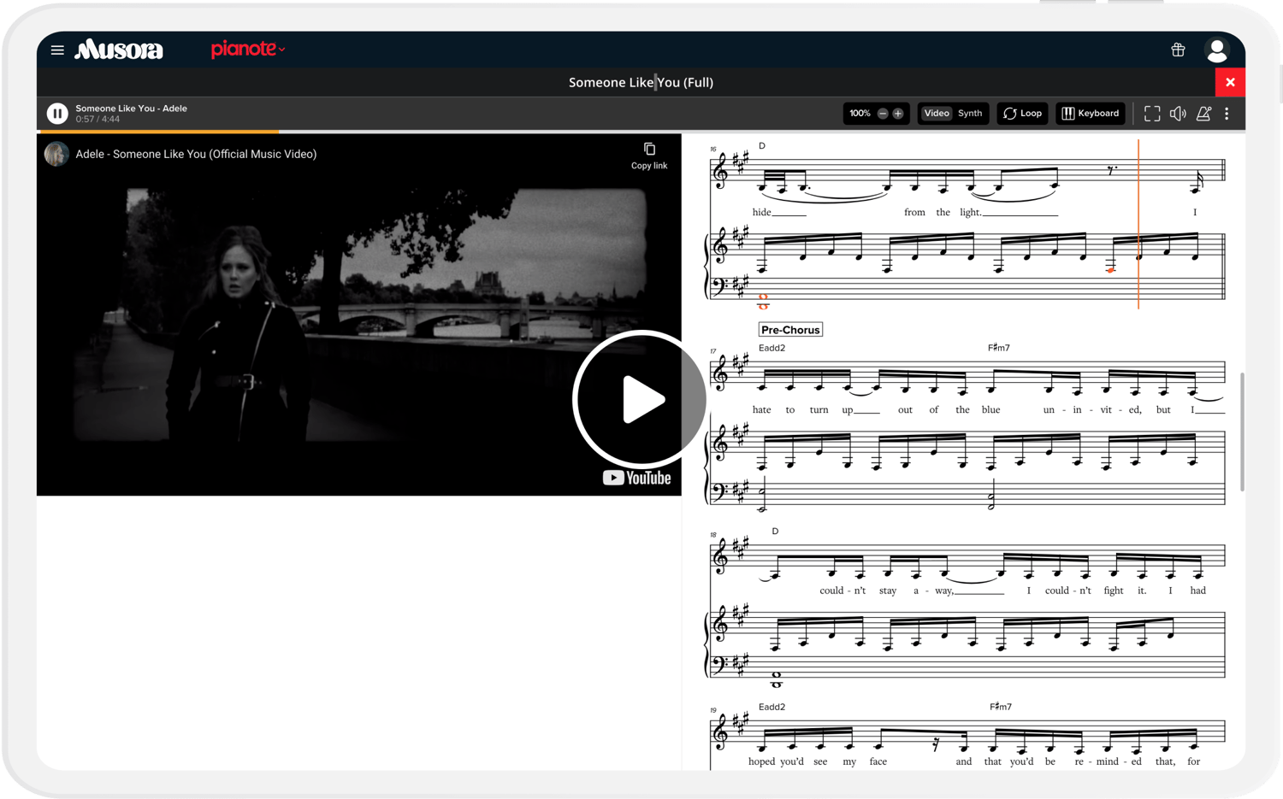Click the Eadd2 chord in measure 17
This screenshot has height=799, width=1283.
tap(772, 348)
